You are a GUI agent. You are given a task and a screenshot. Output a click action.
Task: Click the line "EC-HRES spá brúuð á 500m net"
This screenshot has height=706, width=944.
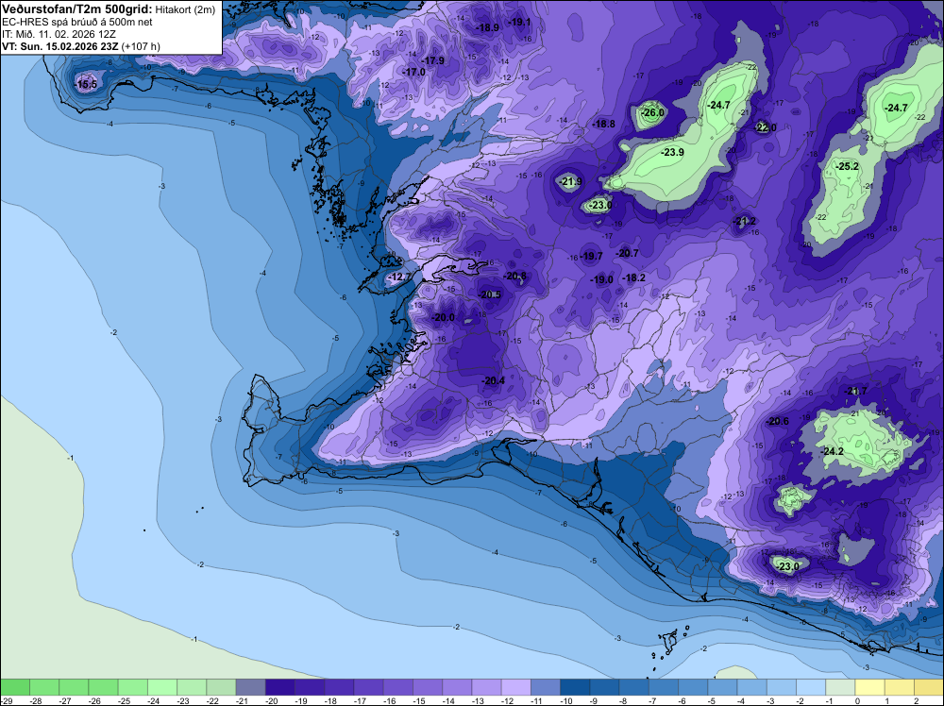coord(77,23)
